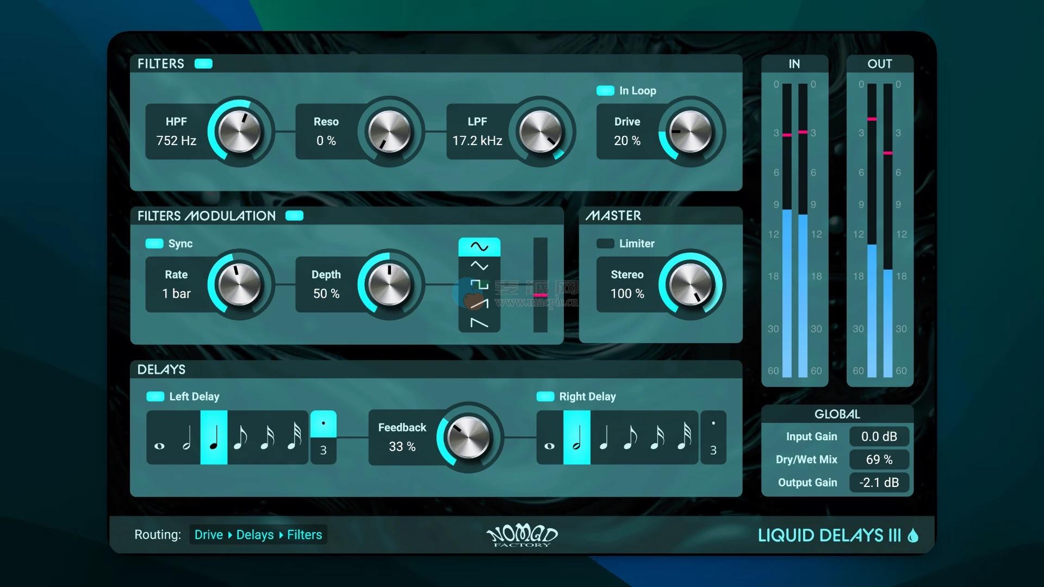Viewport: 1044px width, 587px height.
Task: Toggle dotted mode for Right Delay
Action: coord(713,424)
